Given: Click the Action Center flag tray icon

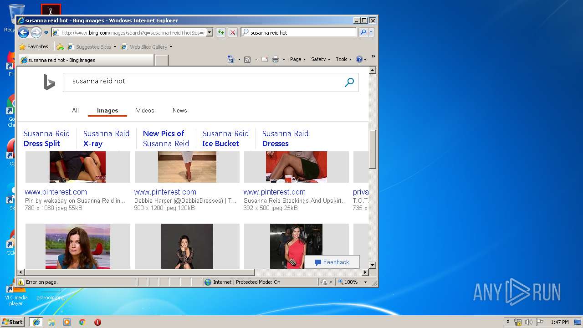Looking at the screenshot, I should pyautogui.click(x=539, y=322).
